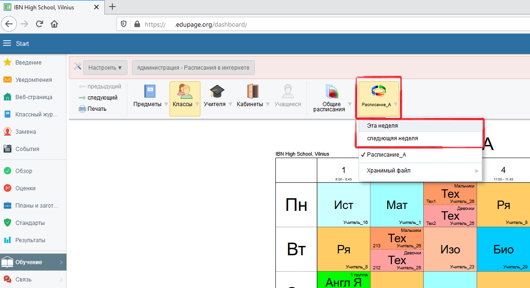Click the События calendar icon
The height and width of the screenshot is (288, 530).
(x=7, y=149)
